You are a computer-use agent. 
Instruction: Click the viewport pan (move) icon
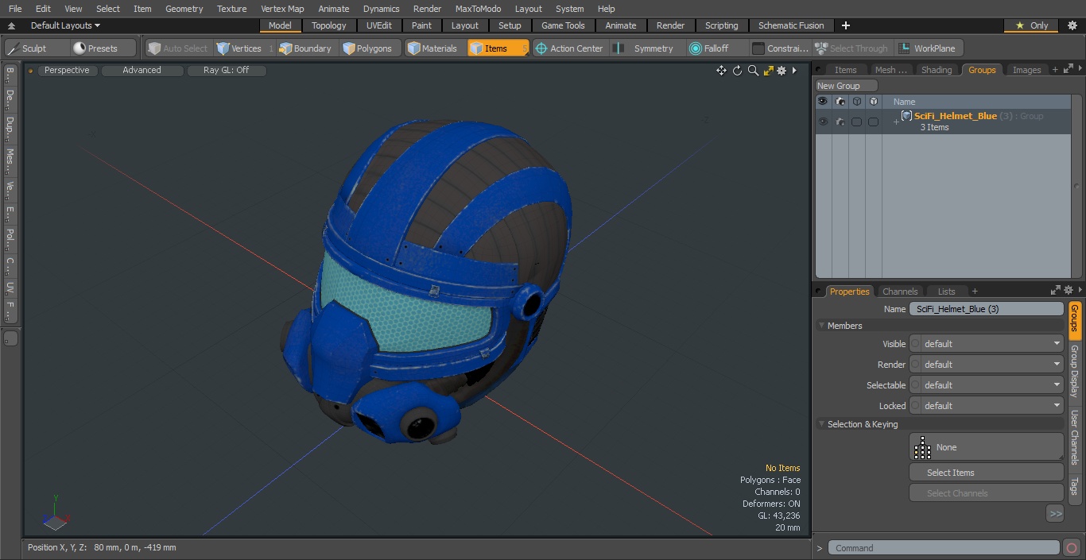[x=721, y=71]
